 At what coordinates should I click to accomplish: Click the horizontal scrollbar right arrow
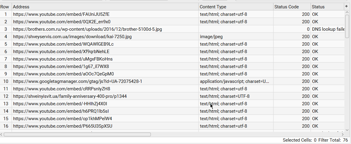tap(343, 134)
